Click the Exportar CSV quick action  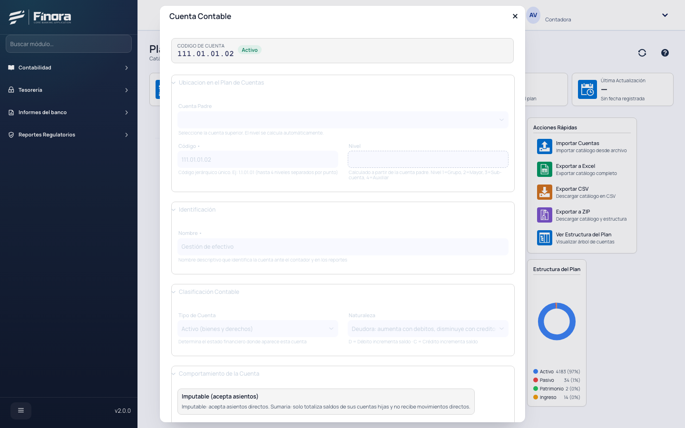click(x=582, y=192)
